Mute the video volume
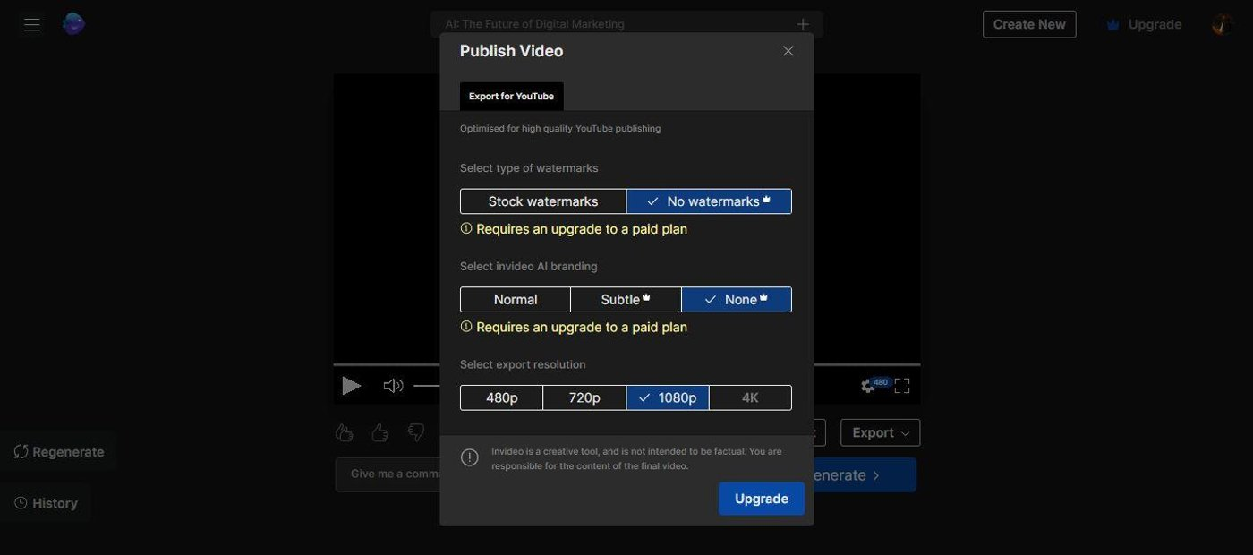This screenshot has width=1253, height=555. 393,386
